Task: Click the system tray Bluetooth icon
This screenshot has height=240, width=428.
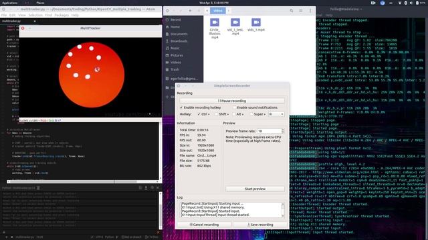Action: 406,3
